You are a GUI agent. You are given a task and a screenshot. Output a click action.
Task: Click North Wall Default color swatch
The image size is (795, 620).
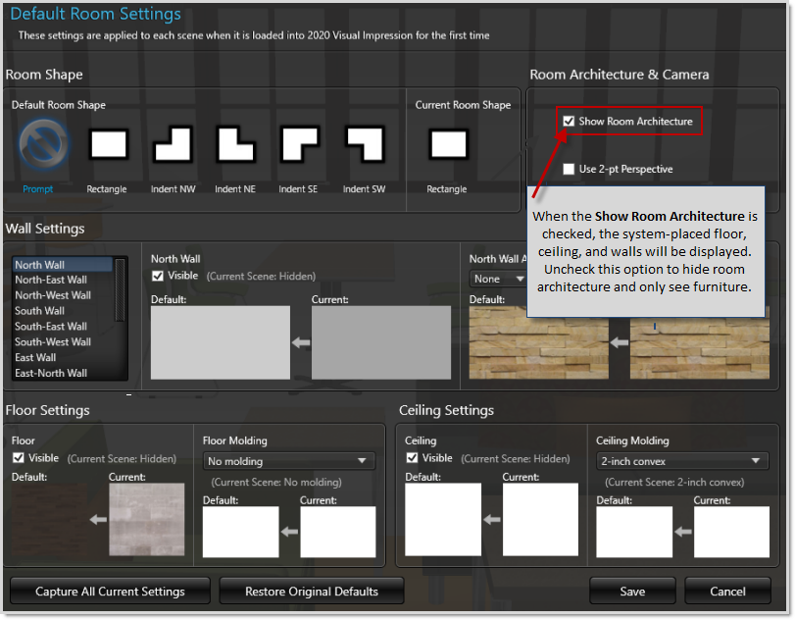(221, 342)
